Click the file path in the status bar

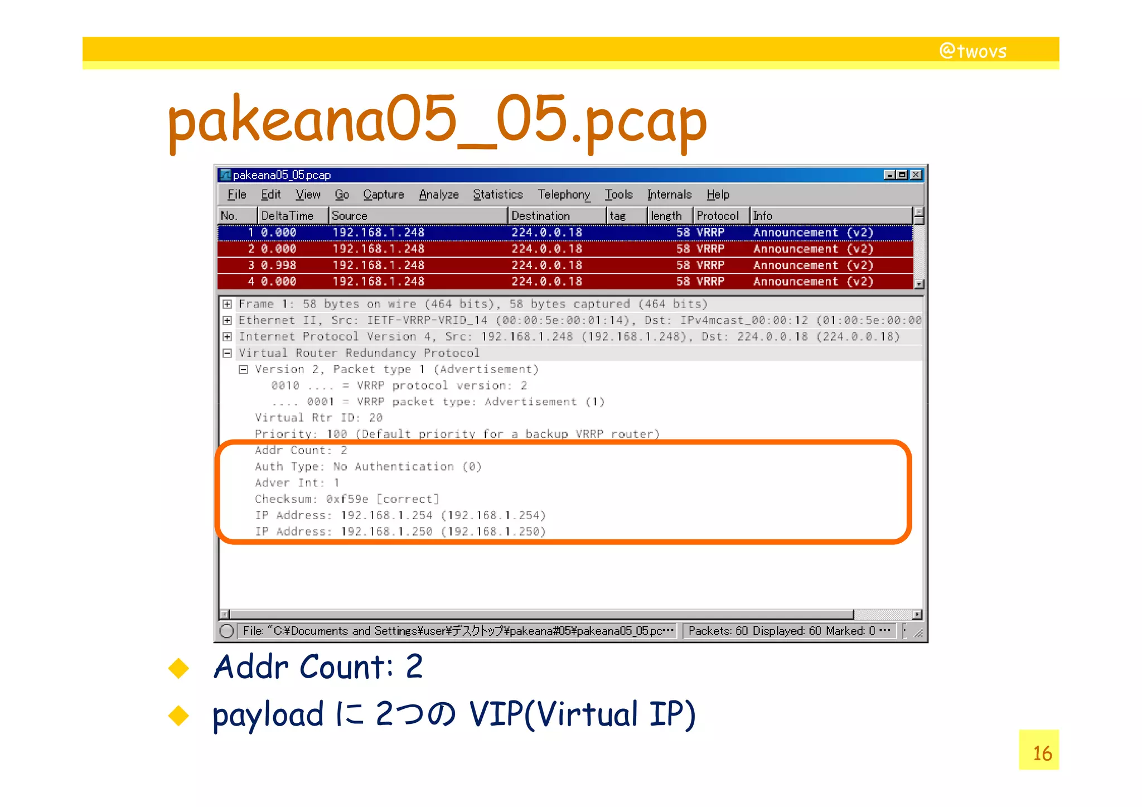(457, 631)
